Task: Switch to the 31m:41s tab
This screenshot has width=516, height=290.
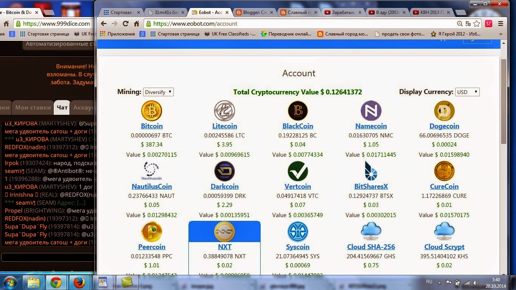Action: [x=166, y=12]
